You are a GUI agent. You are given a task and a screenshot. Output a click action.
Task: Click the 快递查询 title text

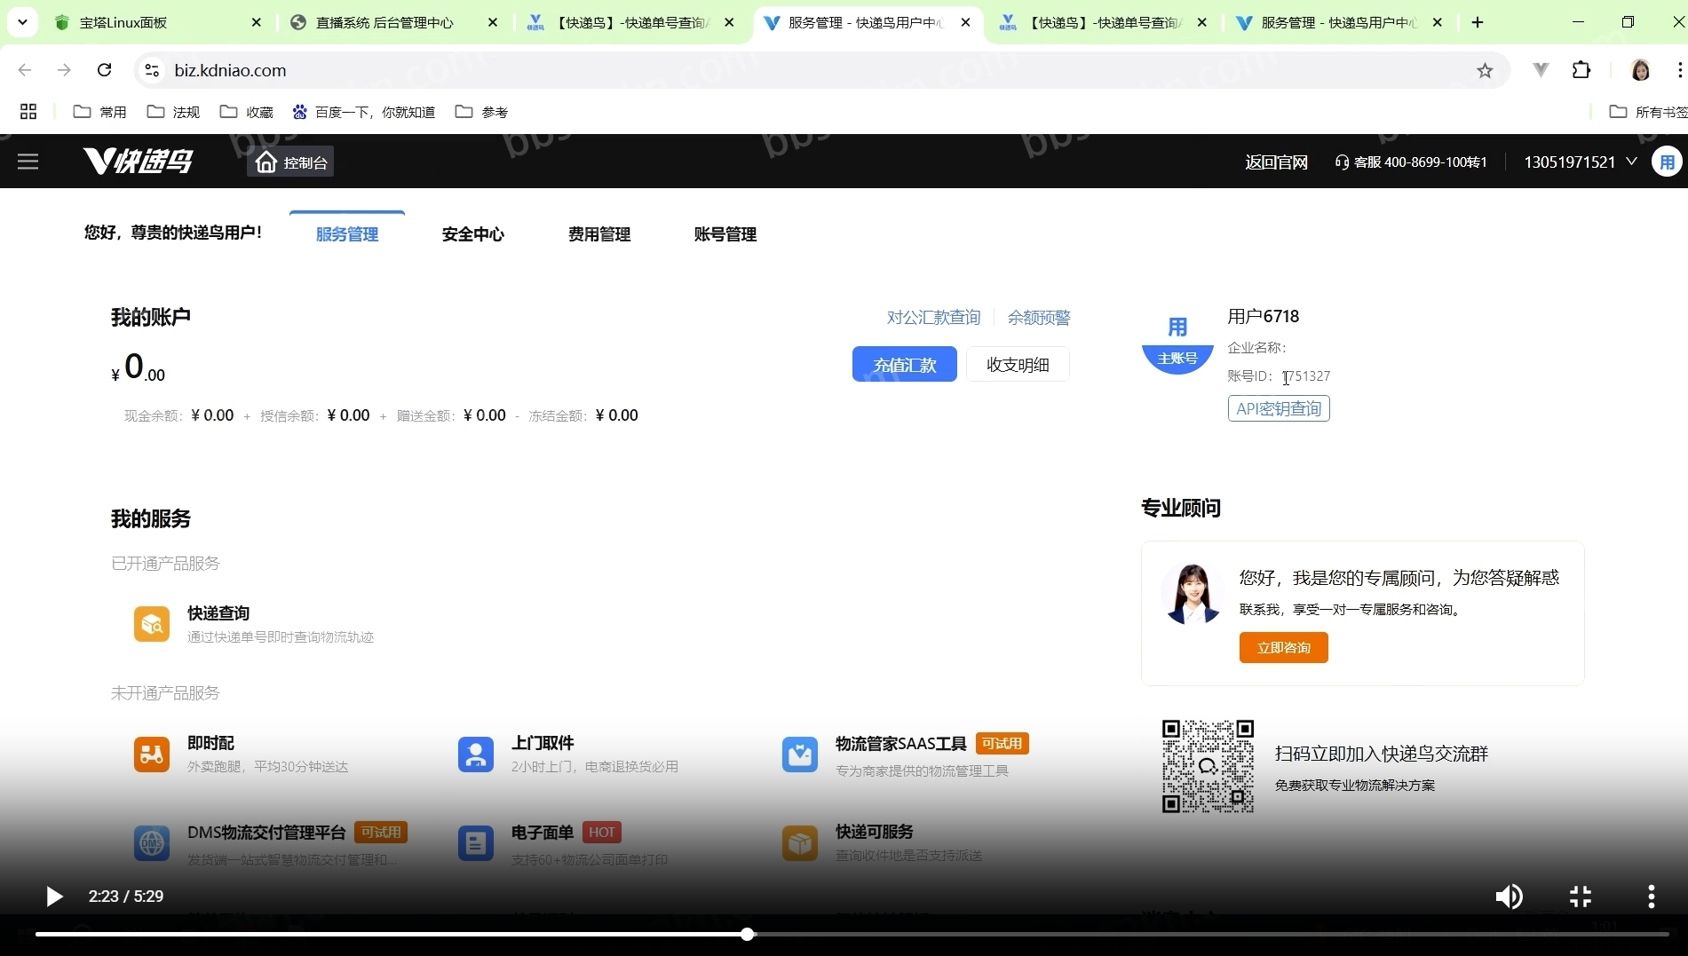pos(218,613)
